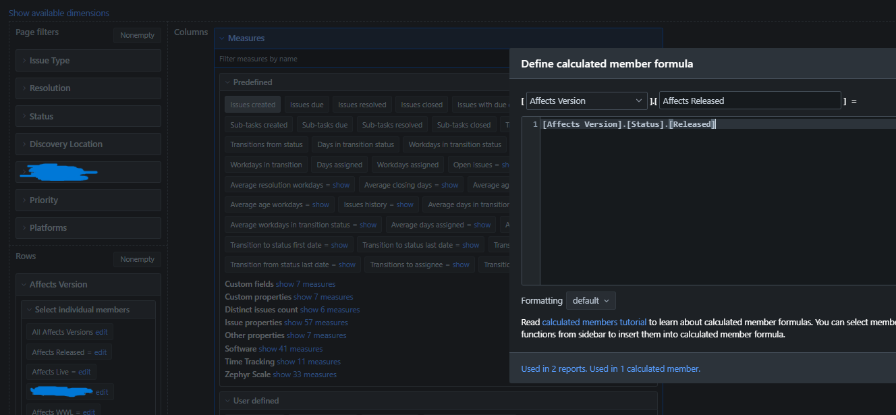Open the Show available dimensions link

(59, 13)
